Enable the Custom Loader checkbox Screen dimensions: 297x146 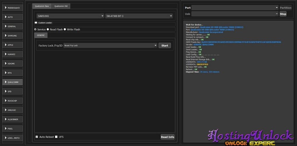36,22
